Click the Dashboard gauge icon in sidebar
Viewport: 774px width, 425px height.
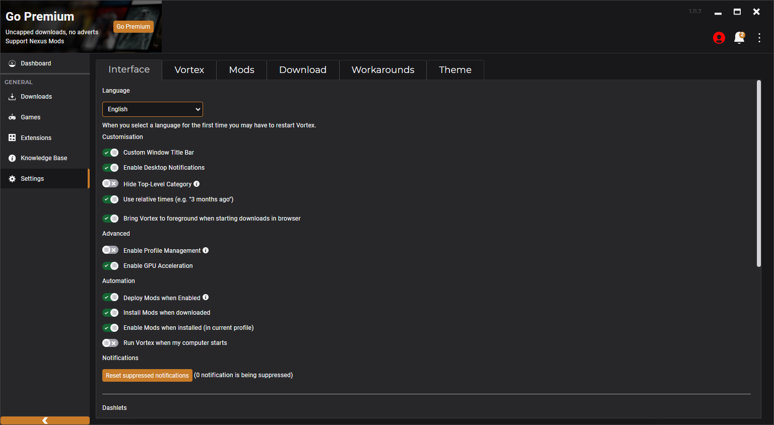[x=12, y=63]
